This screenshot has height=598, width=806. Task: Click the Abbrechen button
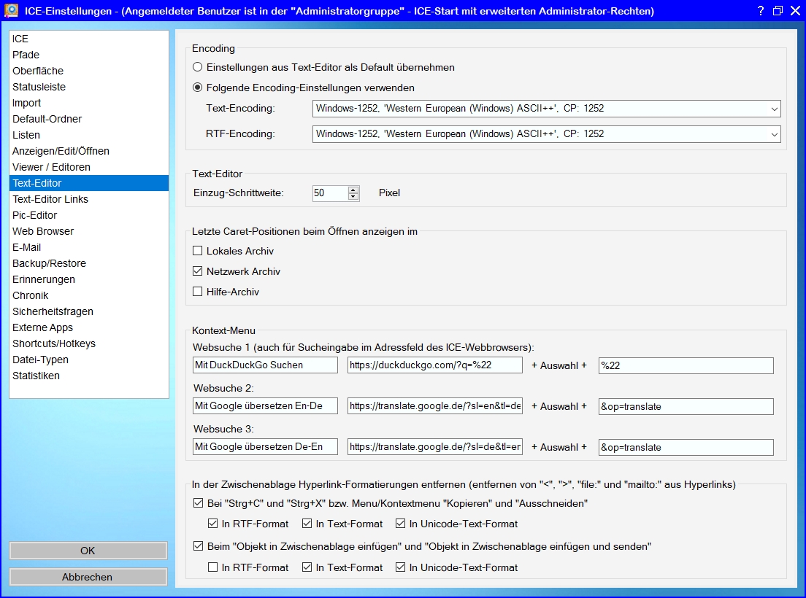click(88, 577)
